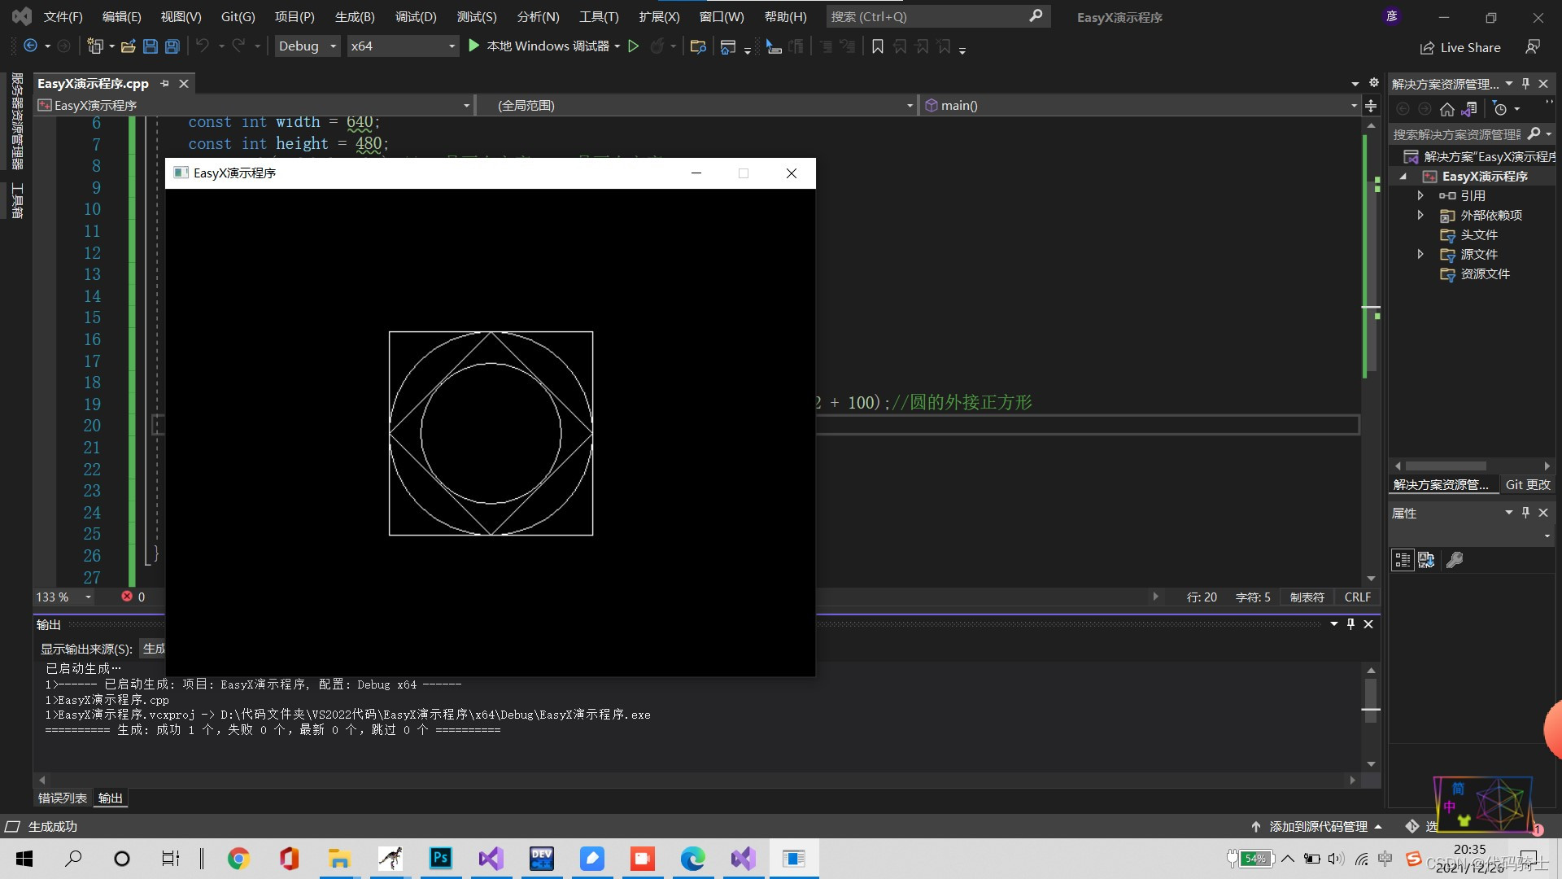Toggle categorized view in Properties panel
This screenshot has height=879, width=1562.
click(1403, 560)
